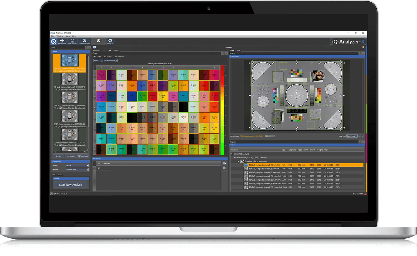Collapse the Unnamed analysis tree node
This screenshot has width=417, height=256.
pyautogui.click(x=232, y=154)
